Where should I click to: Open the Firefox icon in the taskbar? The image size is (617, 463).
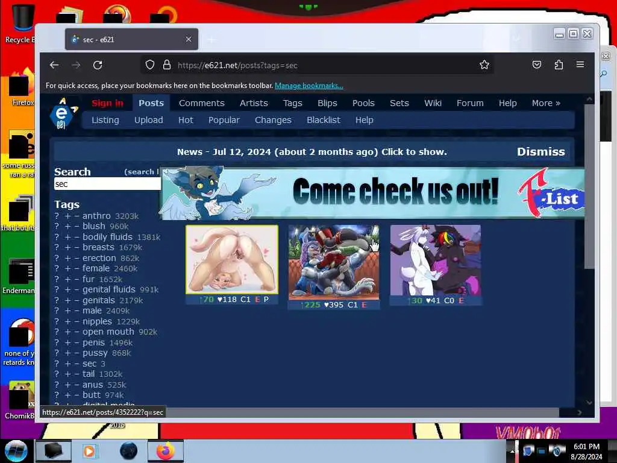point(166,451)
